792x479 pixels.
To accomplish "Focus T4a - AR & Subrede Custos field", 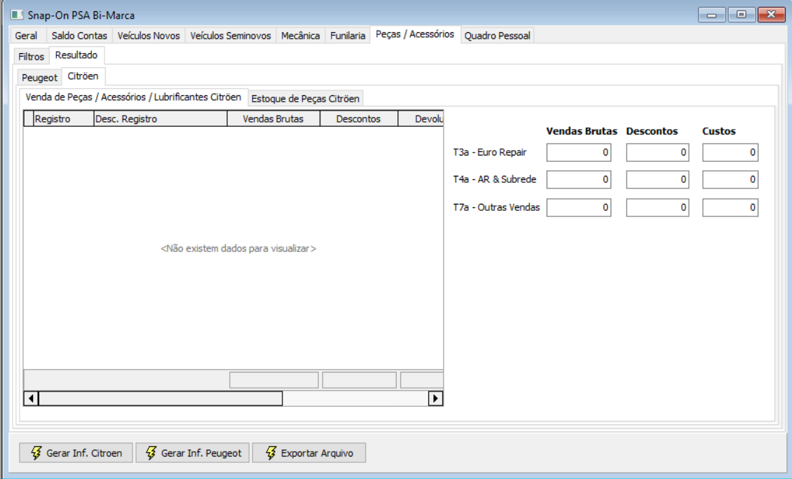I will 730,180.
